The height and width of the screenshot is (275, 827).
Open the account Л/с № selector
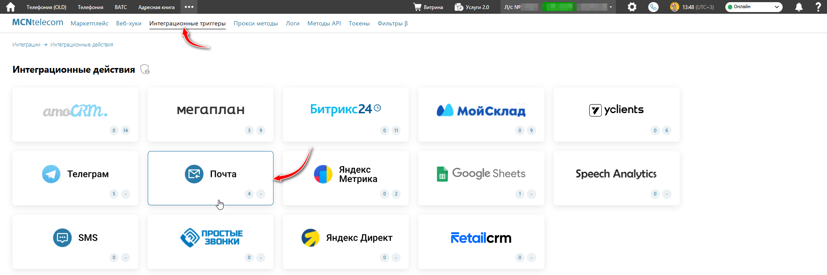558,7
